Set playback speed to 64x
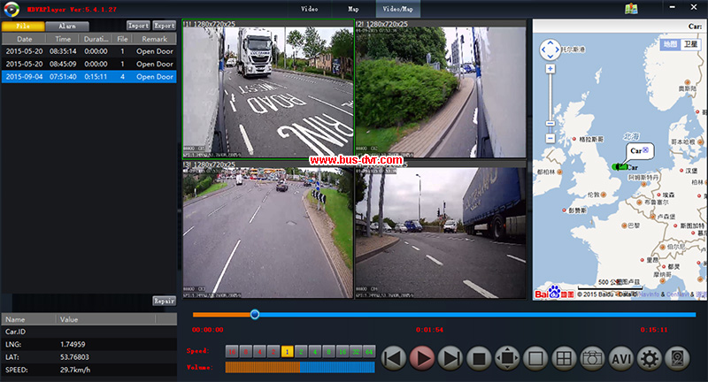The width and height of the screenshot is (708, 382). [369, 351]
